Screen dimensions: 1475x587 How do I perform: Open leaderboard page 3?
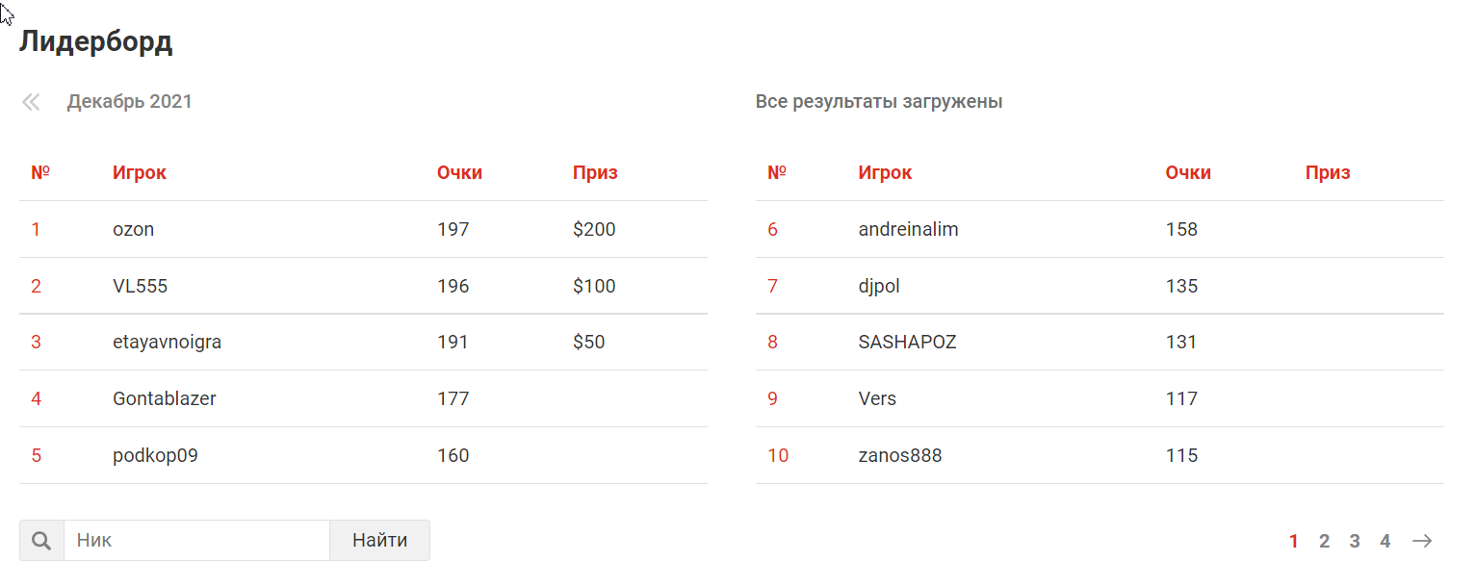[x=1355, y=541]
